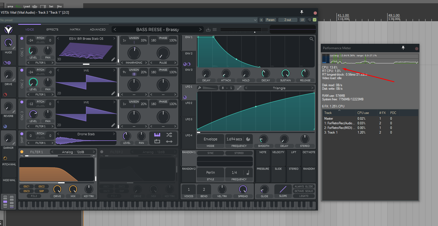Open LFO 1 Envelope mode selector

click(211, 139)
